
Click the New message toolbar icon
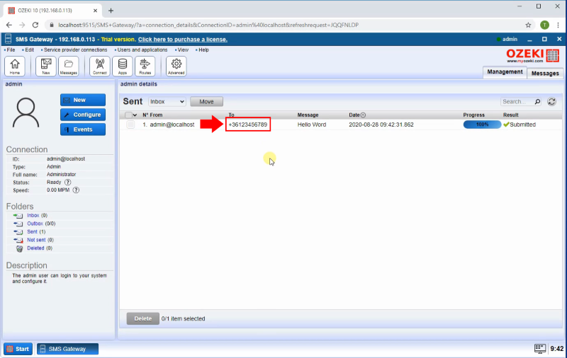(x=46, y=66)
